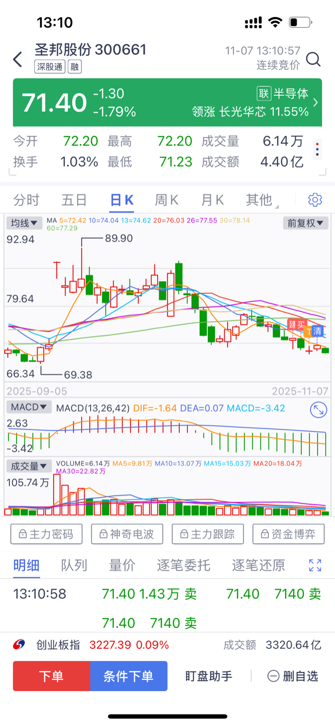Unlock 神奇电波 feature button

click(x=127, y=534)
